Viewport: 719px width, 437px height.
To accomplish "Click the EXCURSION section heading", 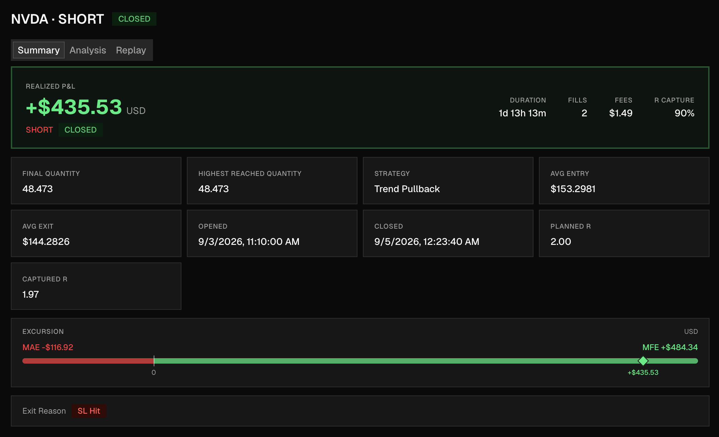I will click(x=43, y=331).
